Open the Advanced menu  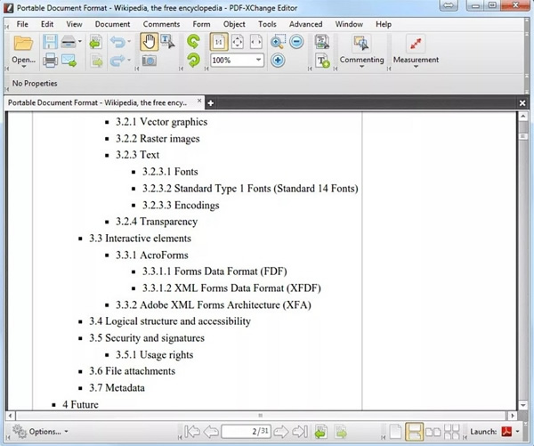(x=305, y=24)
